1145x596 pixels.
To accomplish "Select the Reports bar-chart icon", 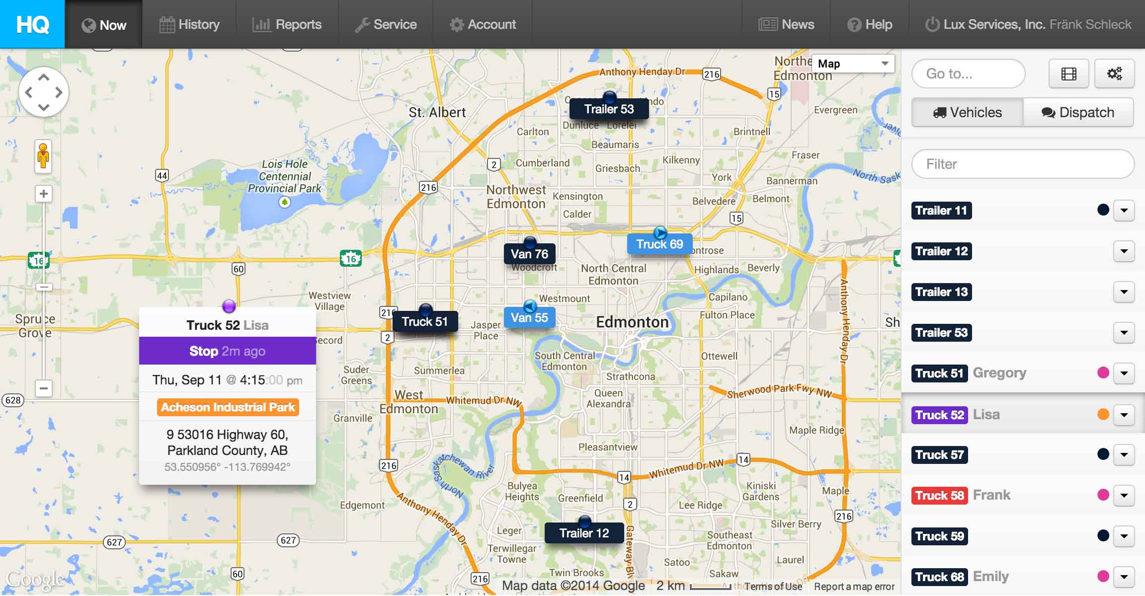I will coord(262,24).
